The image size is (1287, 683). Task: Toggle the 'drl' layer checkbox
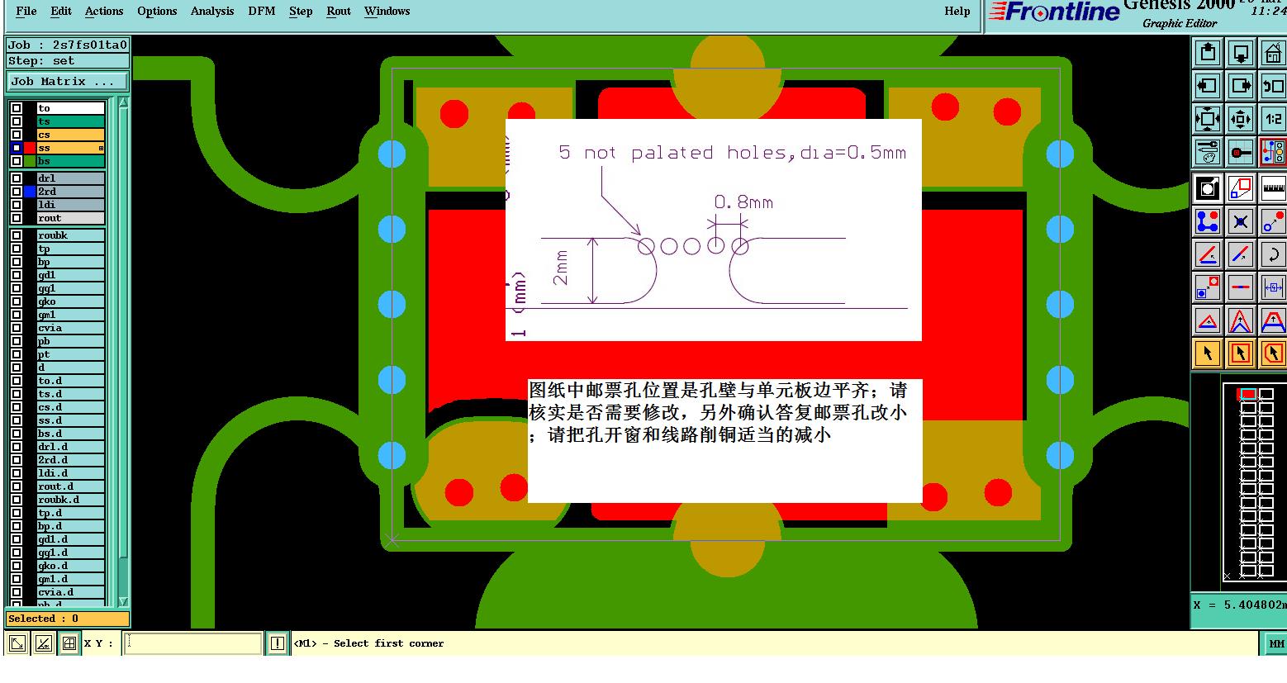click(x=17, y=178)
